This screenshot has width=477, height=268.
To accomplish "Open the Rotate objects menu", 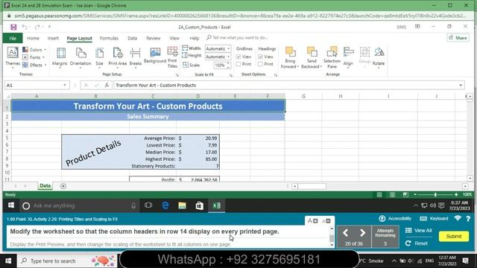I will tap(379, 57).
